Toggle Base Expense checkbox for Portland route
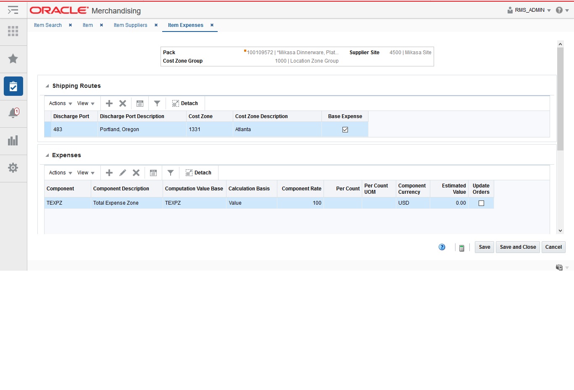Image resolution: width=574 pixels, height=390 pixels. [345, 129]
